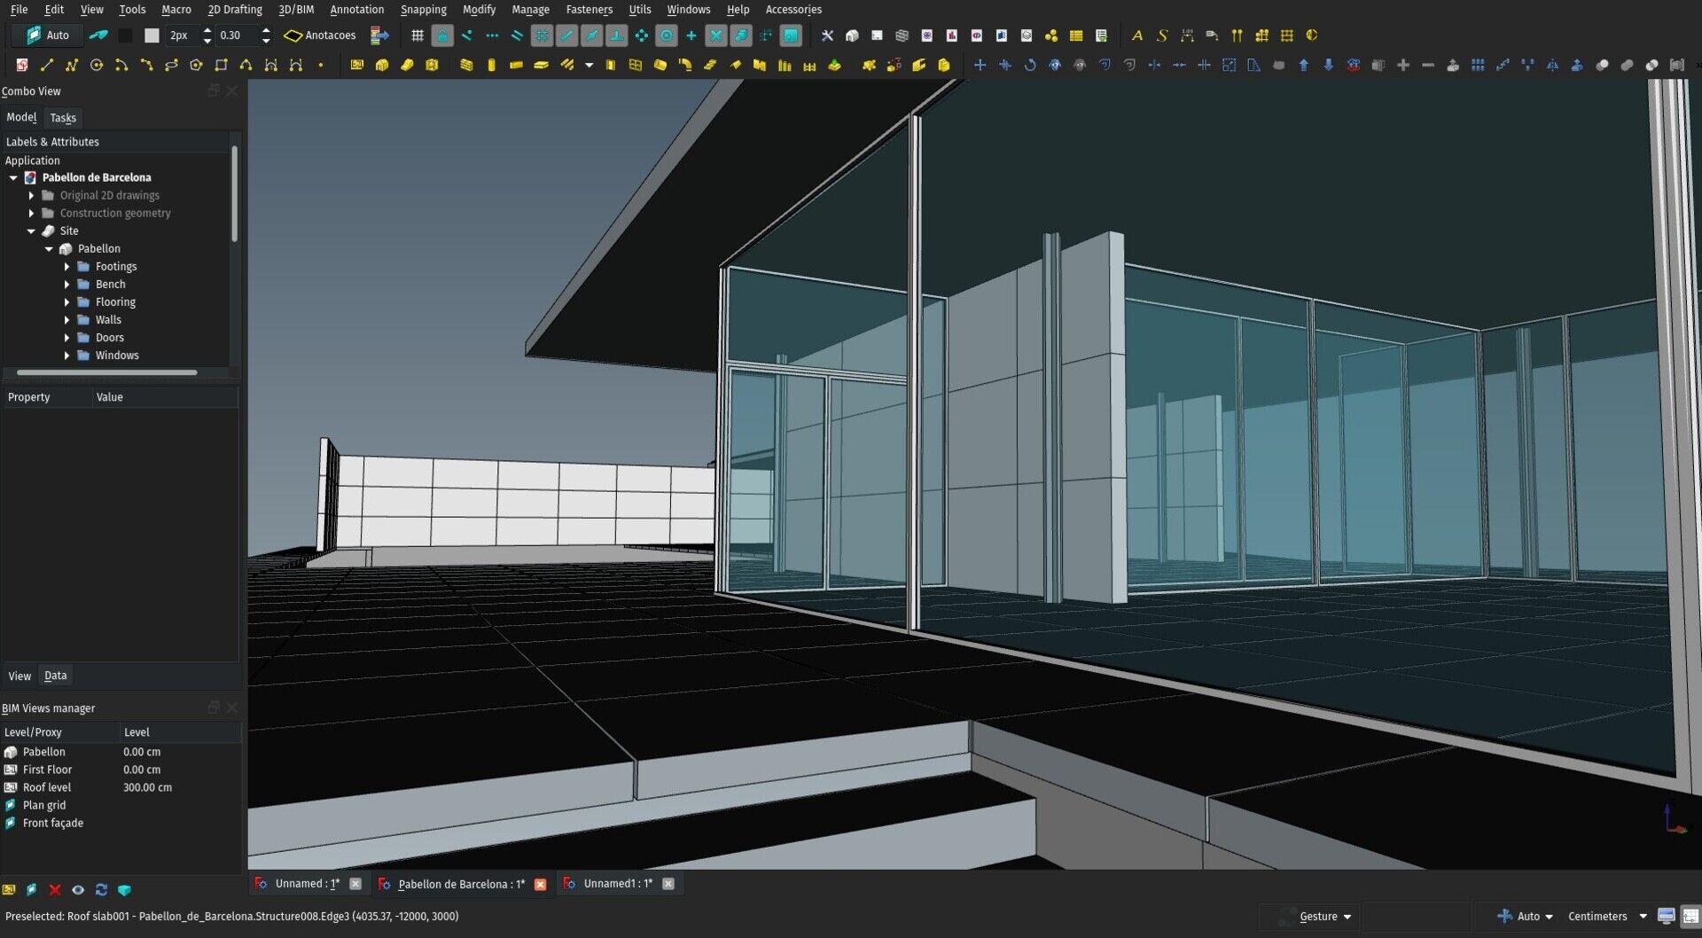Select the Point tool
The image size is (1702, 938).
click(321, 65)
